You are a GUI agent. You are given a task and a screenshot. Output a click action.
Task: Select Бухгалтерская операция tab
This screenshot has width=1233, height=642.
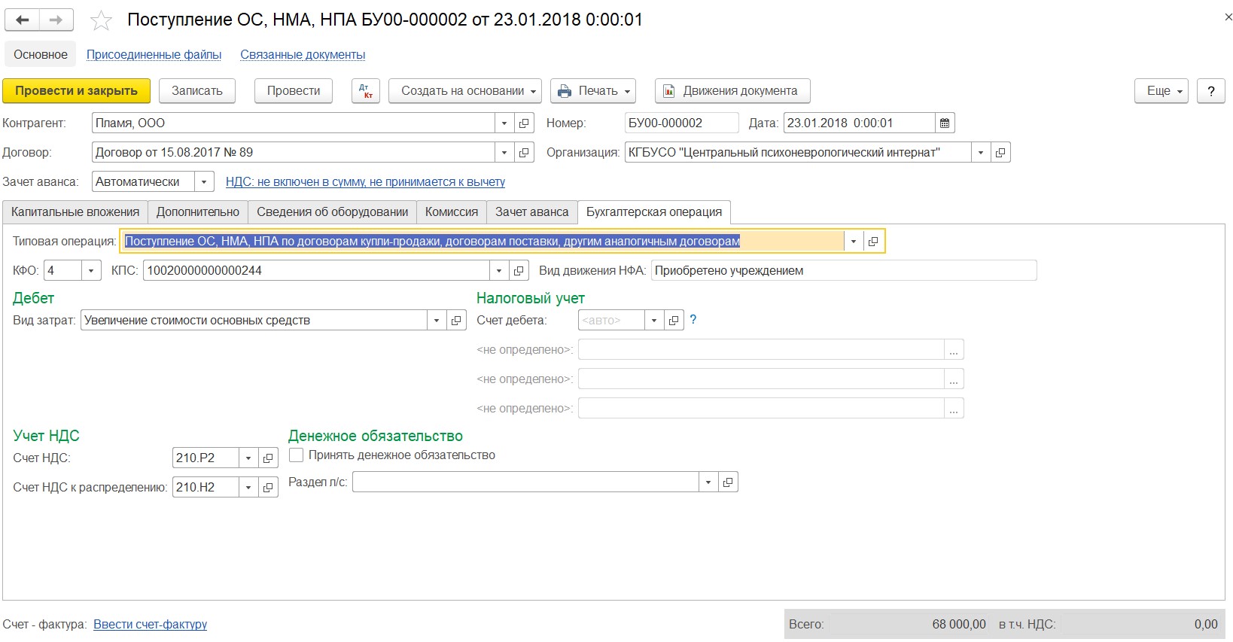coord(654,212)
